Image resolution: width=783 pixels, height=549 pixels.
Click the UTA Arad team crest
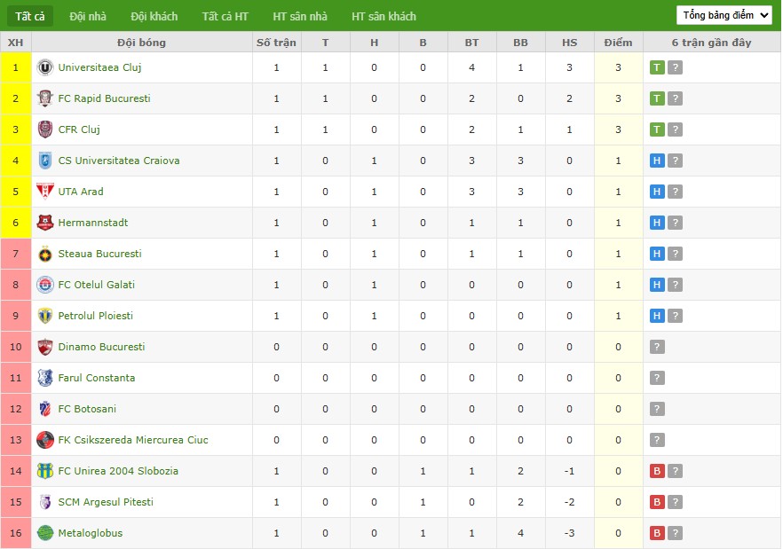click(45, 192)
